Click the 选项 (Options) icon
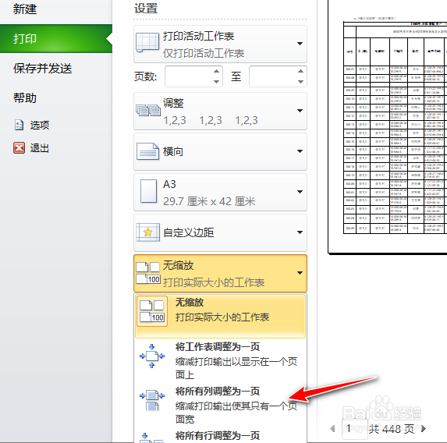The width and height of the screenshot is (447, 443). [19, 125]
